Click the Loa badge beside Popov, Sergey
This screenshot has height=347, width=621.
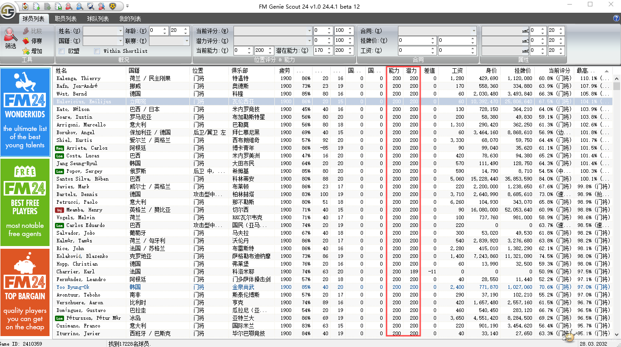click(60, 171)
